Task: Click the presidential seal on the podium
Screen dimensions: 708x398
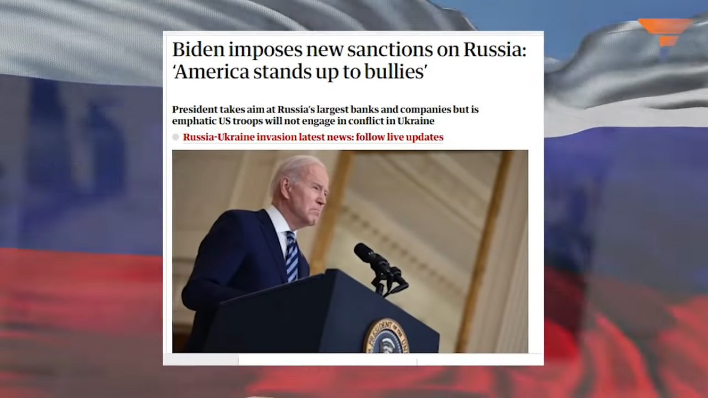Action: tap(386, 336)
